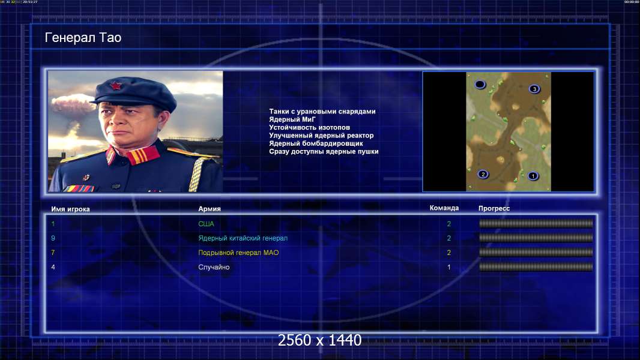
Task: Click the progress bar for the США player
Action: pos(536,223)
